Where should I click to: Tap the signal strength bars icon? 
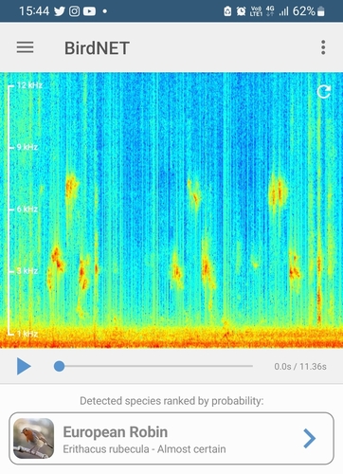point(283,11)
